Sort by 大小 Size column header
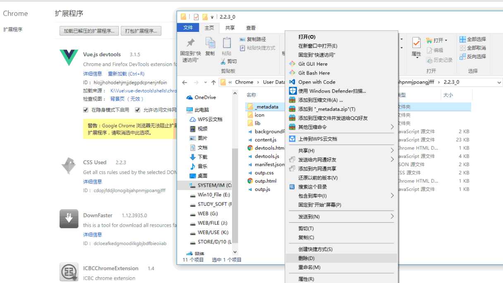Viewport: 503px width, 283px height. pyautogui.click(x=448, y=95)
